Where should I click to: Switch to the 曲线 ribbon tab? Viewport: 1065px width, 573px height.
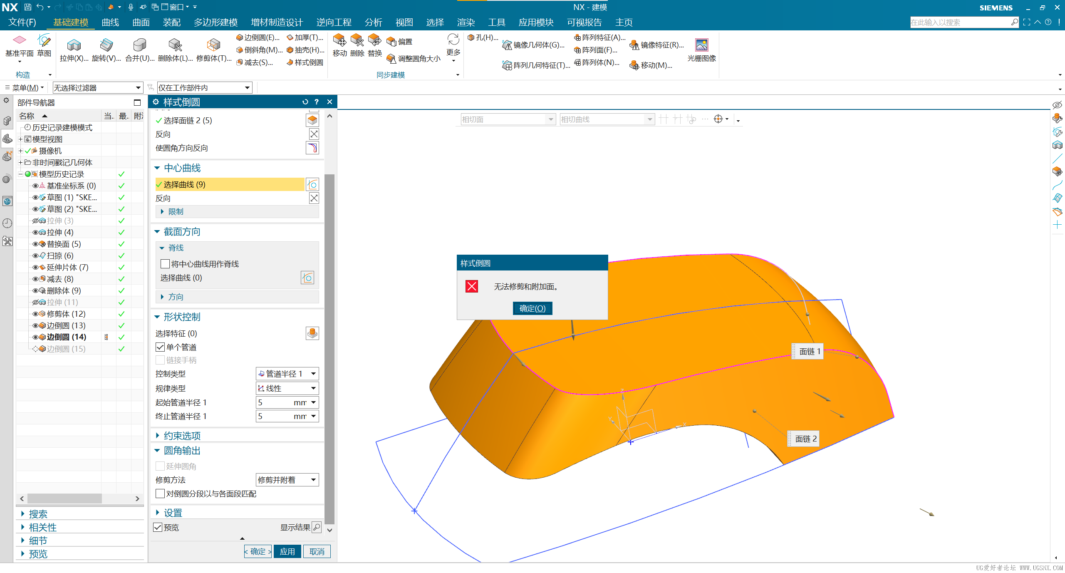click(110, 22)
